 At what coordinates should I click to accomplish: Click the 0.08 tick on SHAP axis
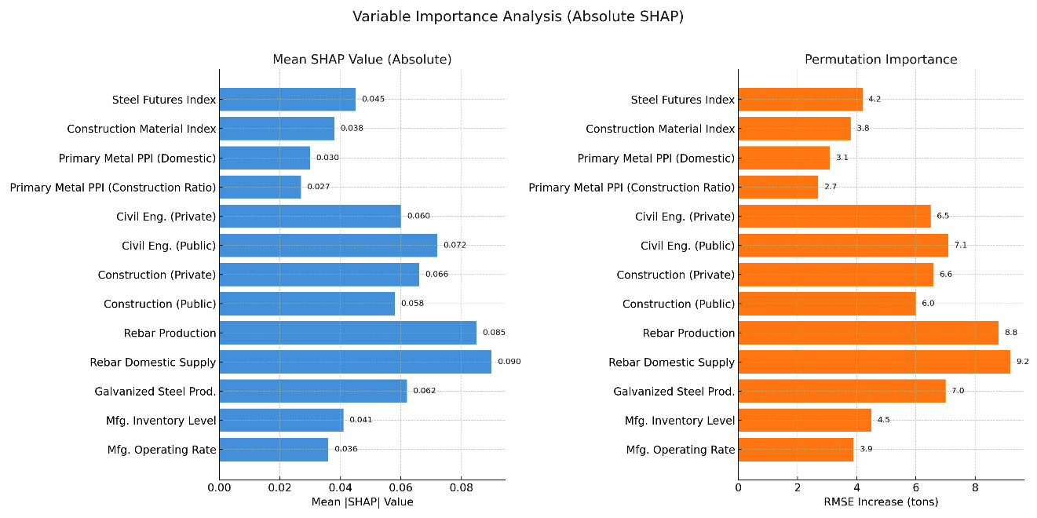click(461, 487)
